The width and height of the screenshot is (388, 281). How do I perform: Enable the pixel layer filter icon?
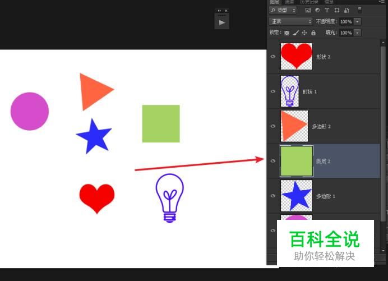pyautogui.click(x=308, y=10)
